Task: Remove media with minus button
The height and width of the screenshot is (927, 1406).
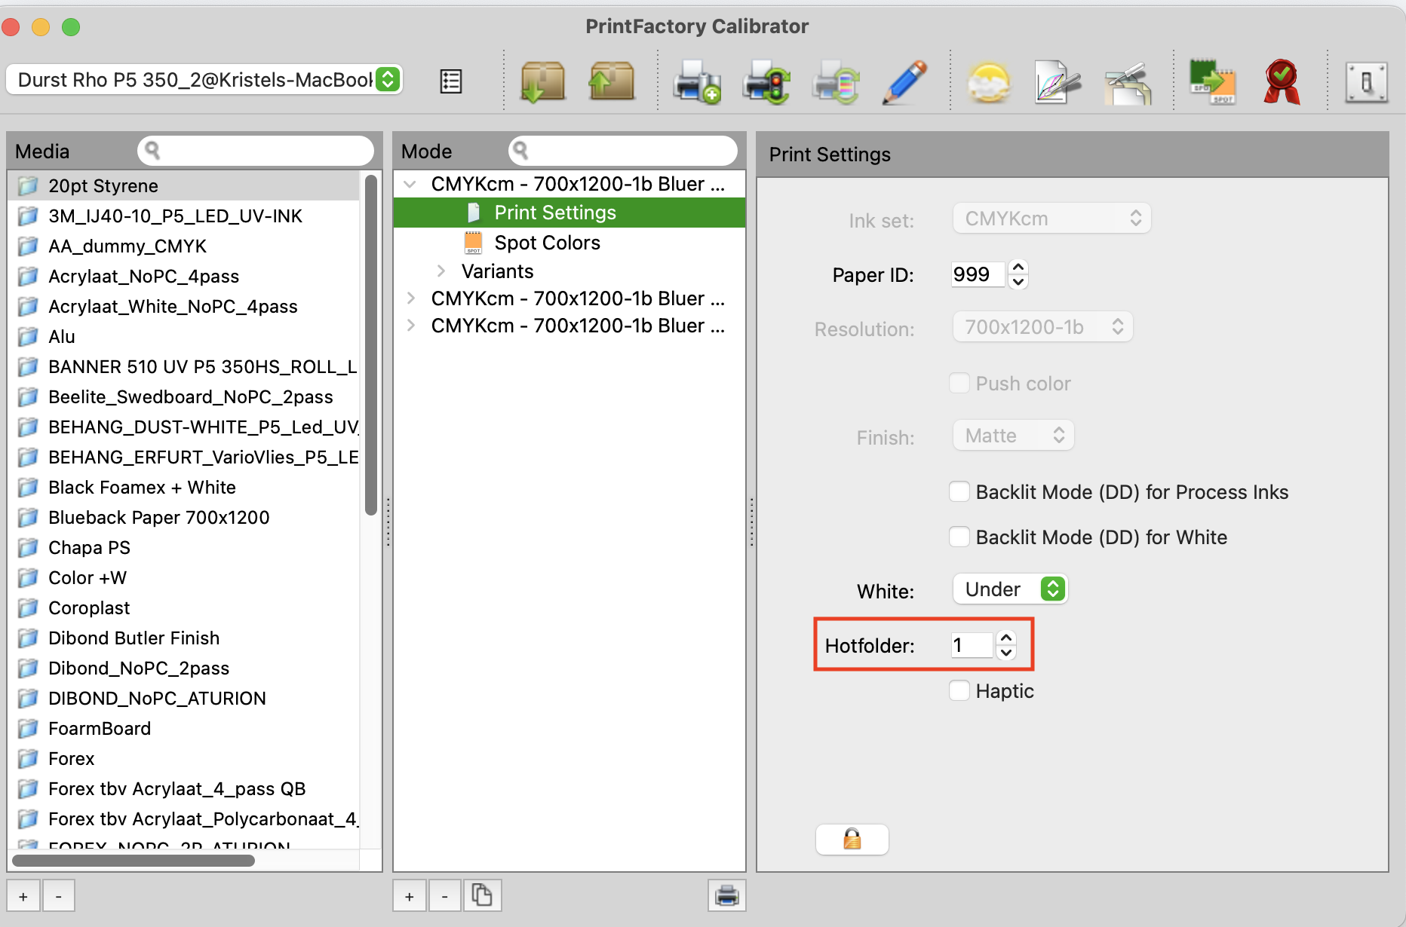Action: click(x=58, y=896)
